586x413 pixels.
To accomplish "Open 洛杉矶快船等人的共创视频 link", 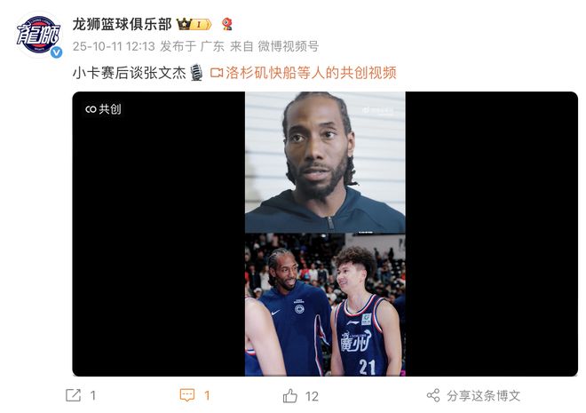I will pyautogui.click(x=311, y=73).
